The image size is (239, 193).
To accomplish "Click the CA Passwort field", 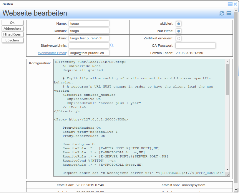I will [195, 46].
